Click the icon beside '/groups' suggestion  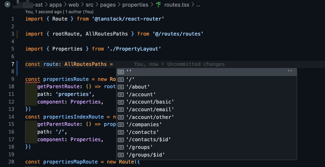121,147
